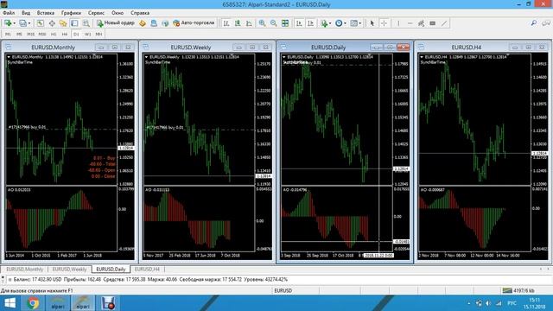Switch to M1 timeframe

(8, 35)
